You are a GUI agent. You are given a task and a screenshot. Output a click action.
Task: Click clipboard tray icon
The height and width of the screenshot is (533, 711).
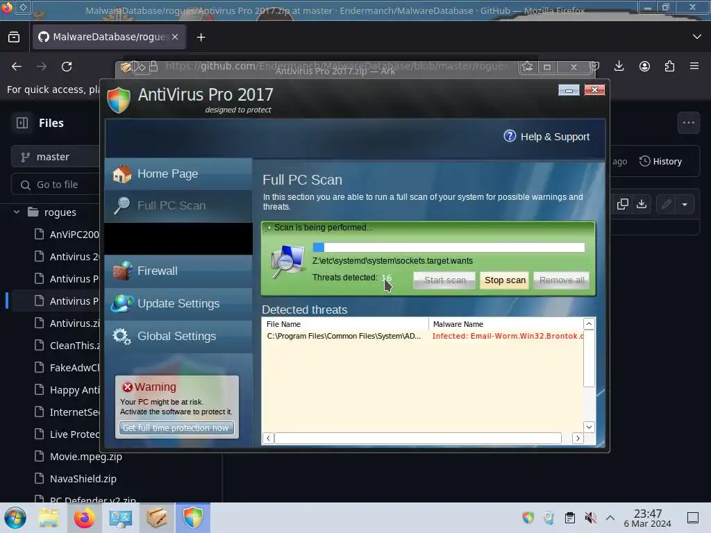pyautogui.click(x=569, y=518)
